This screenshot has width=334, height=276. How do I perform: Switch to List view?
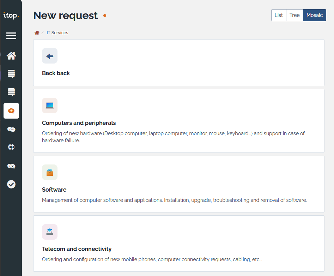pos(279,15)
